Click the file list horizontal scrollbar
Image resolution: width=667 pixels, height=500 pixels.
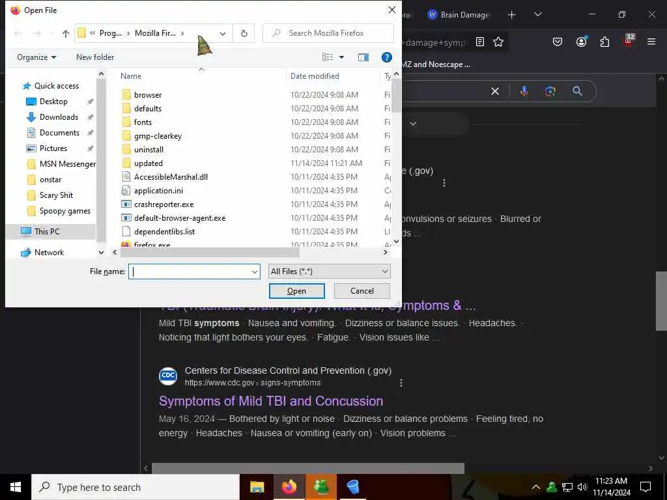pyautogui.click(x=210, y=253)
